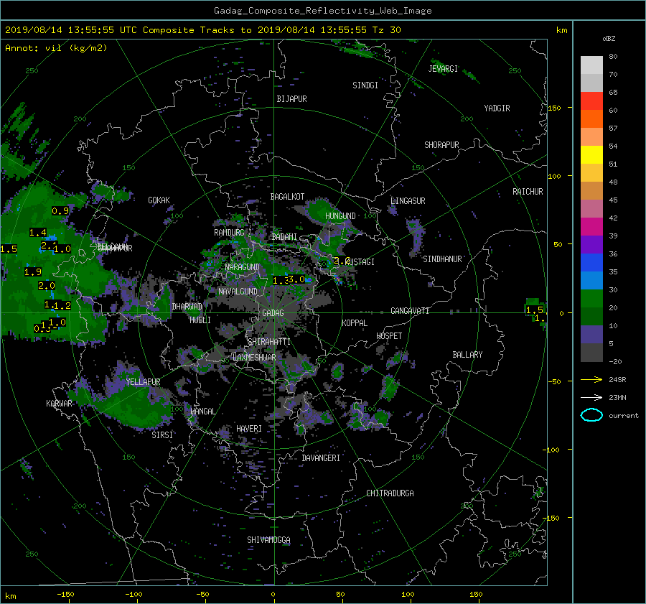The image size is (646, 604).
Task: Click the 0.9 VIL storm annotation
Action: (x=60, y=211)
